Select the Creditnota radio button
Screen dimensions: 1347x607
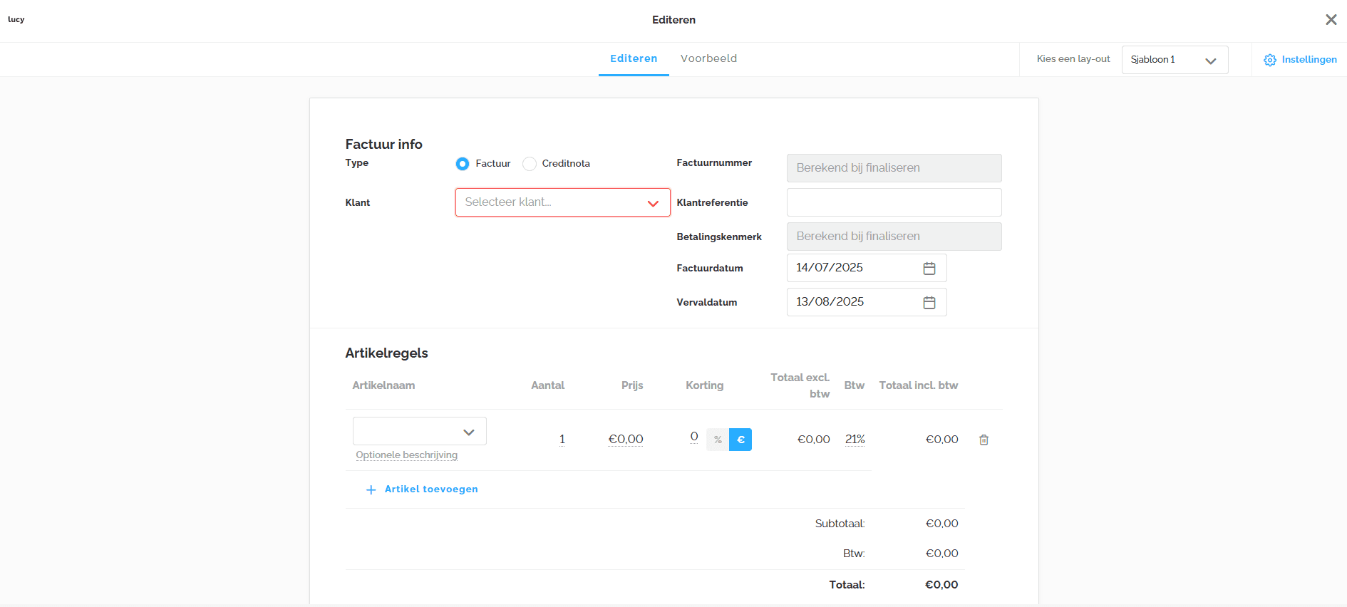tap(530, 164)
